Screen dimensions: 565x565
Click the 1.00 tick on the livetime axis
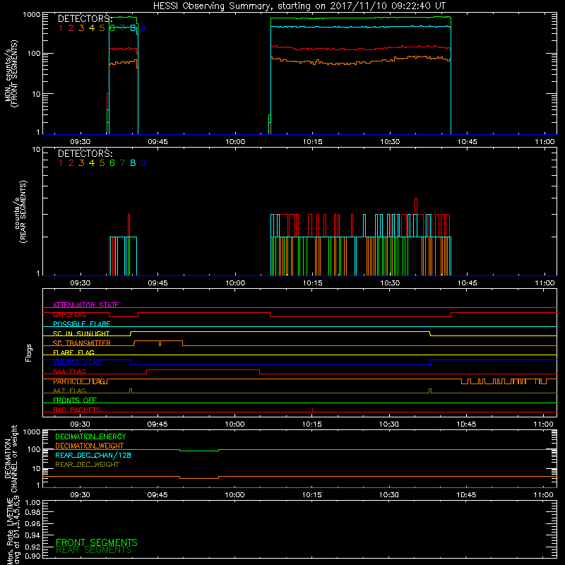pos(32,503)
